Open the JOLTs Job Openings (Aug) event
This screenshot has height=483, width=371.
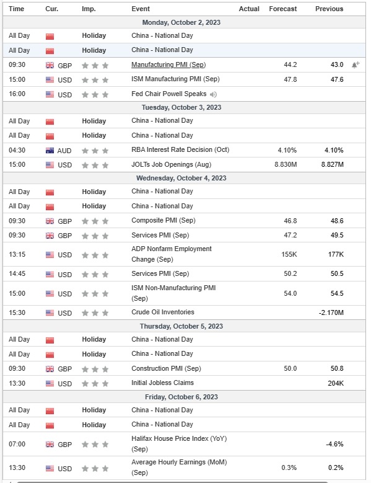pos(172,164)
